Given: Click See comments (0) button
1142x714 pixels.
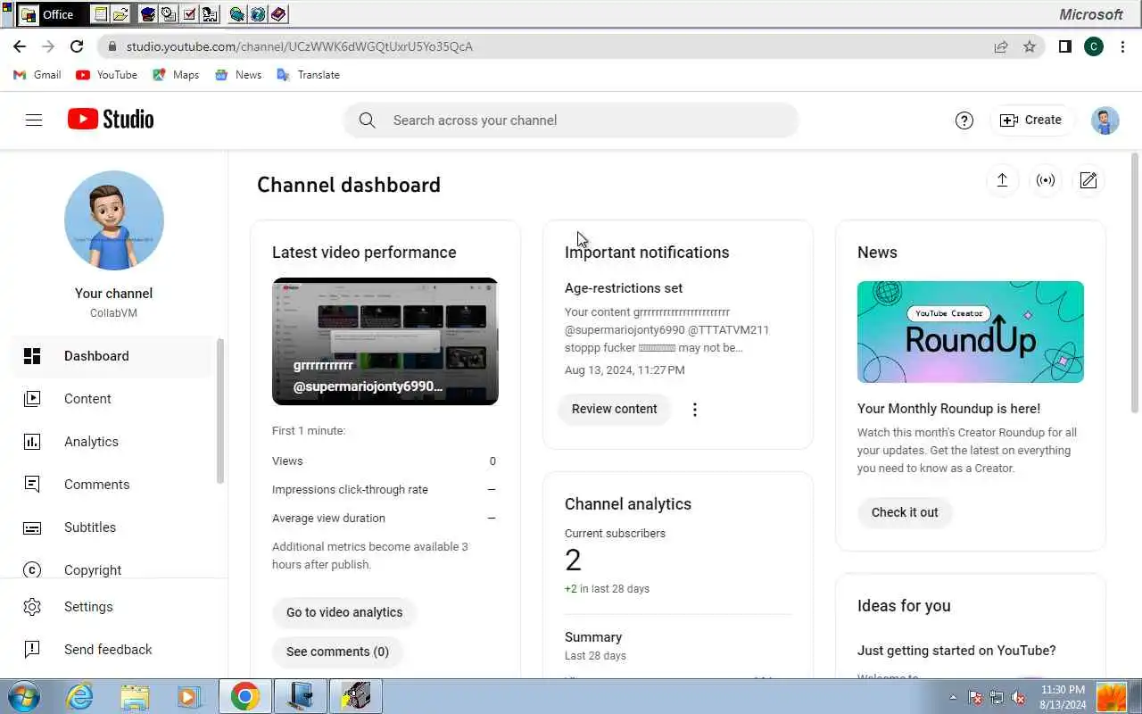Looking at the screenshot, I should coord(337,652).
